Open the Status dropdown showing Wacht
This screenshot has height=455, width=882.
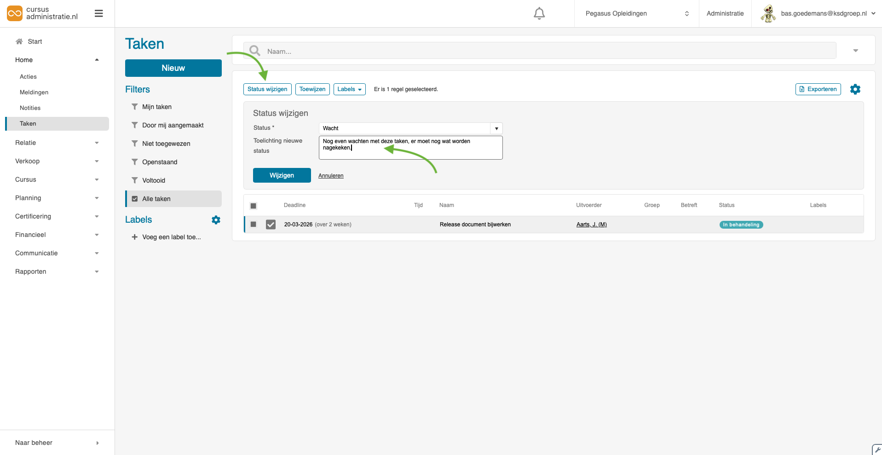pyautogui.click(x=410, y=128)
